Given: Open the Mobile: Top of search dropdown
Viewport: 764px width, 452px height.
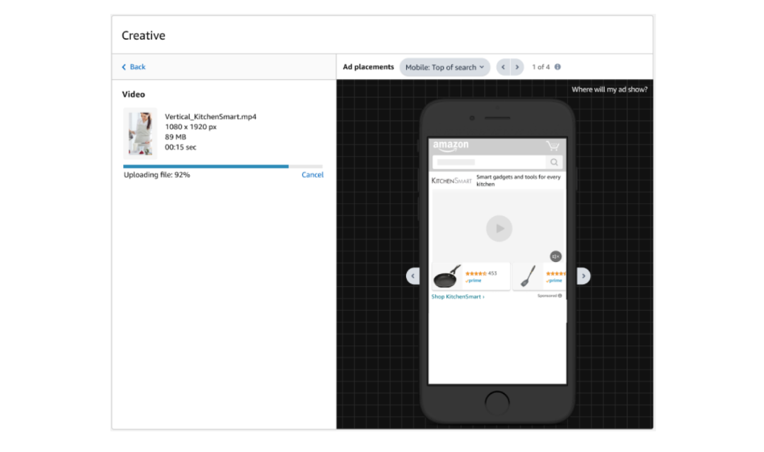Looking at the screenshot, I should point(444,67).
